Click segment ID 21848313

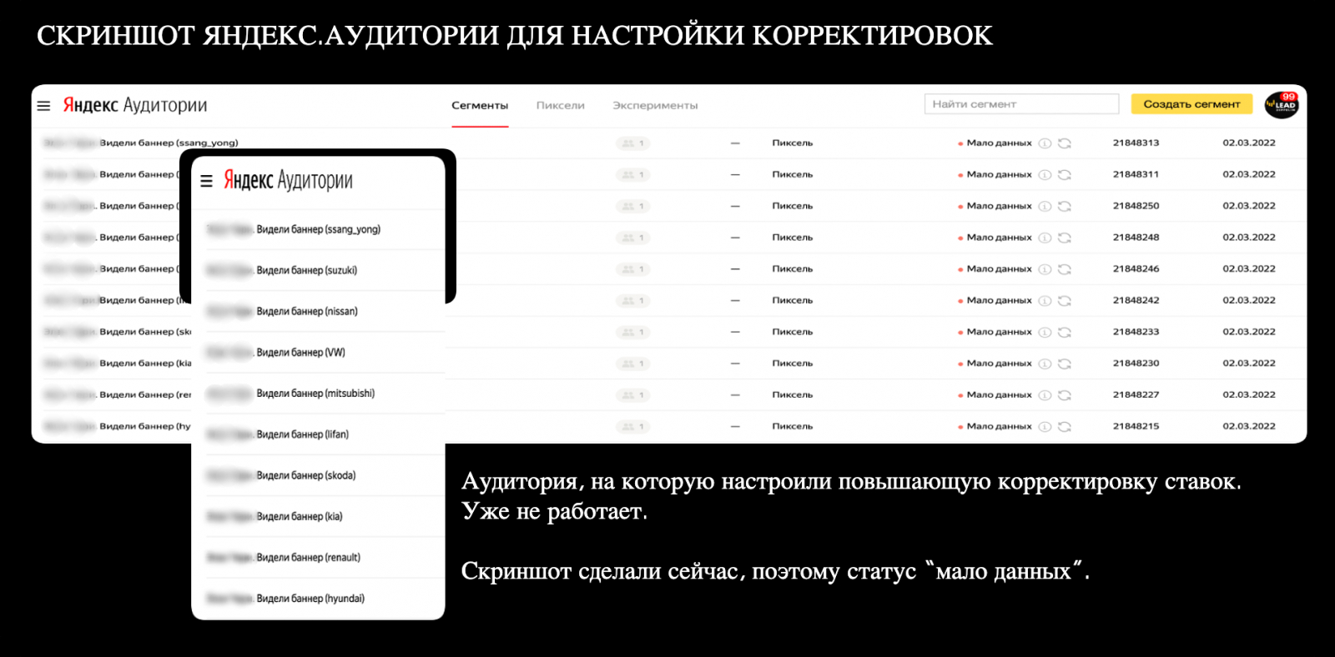coord(1136,143)
